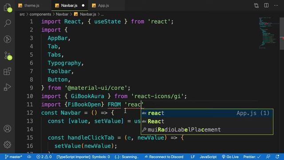Open the GitLens icon in activity bar

click(x=8, y=39)
